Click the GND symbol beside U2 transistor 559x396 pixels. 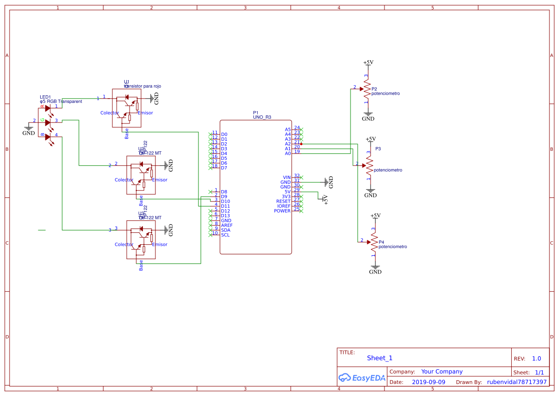coord(169,165)
